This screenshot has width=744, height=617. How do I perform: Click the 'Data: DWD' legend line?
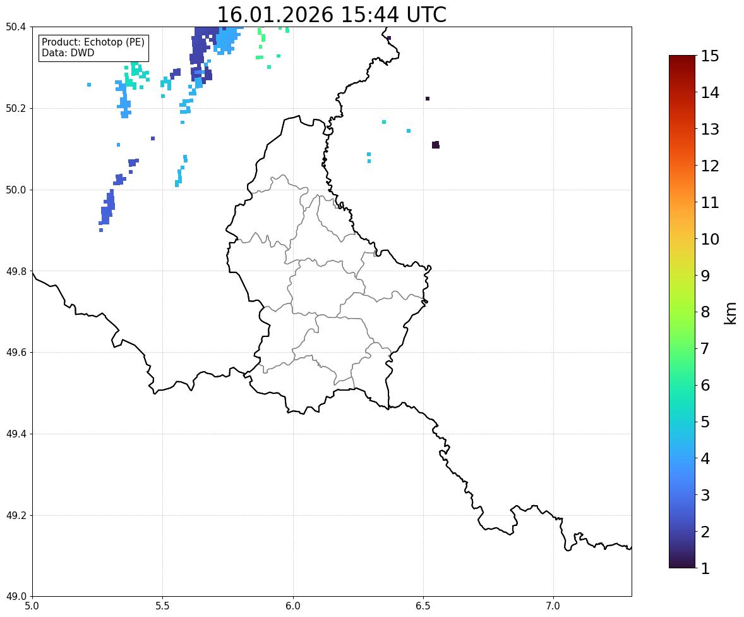click(x=68, y=52)
